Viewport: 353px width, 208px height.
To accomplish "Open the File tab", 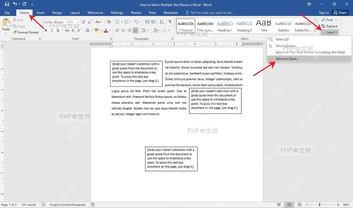I will click(7, 13).
